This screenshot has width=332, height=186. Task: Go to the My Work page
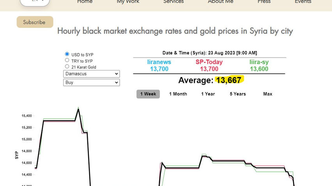128,2
